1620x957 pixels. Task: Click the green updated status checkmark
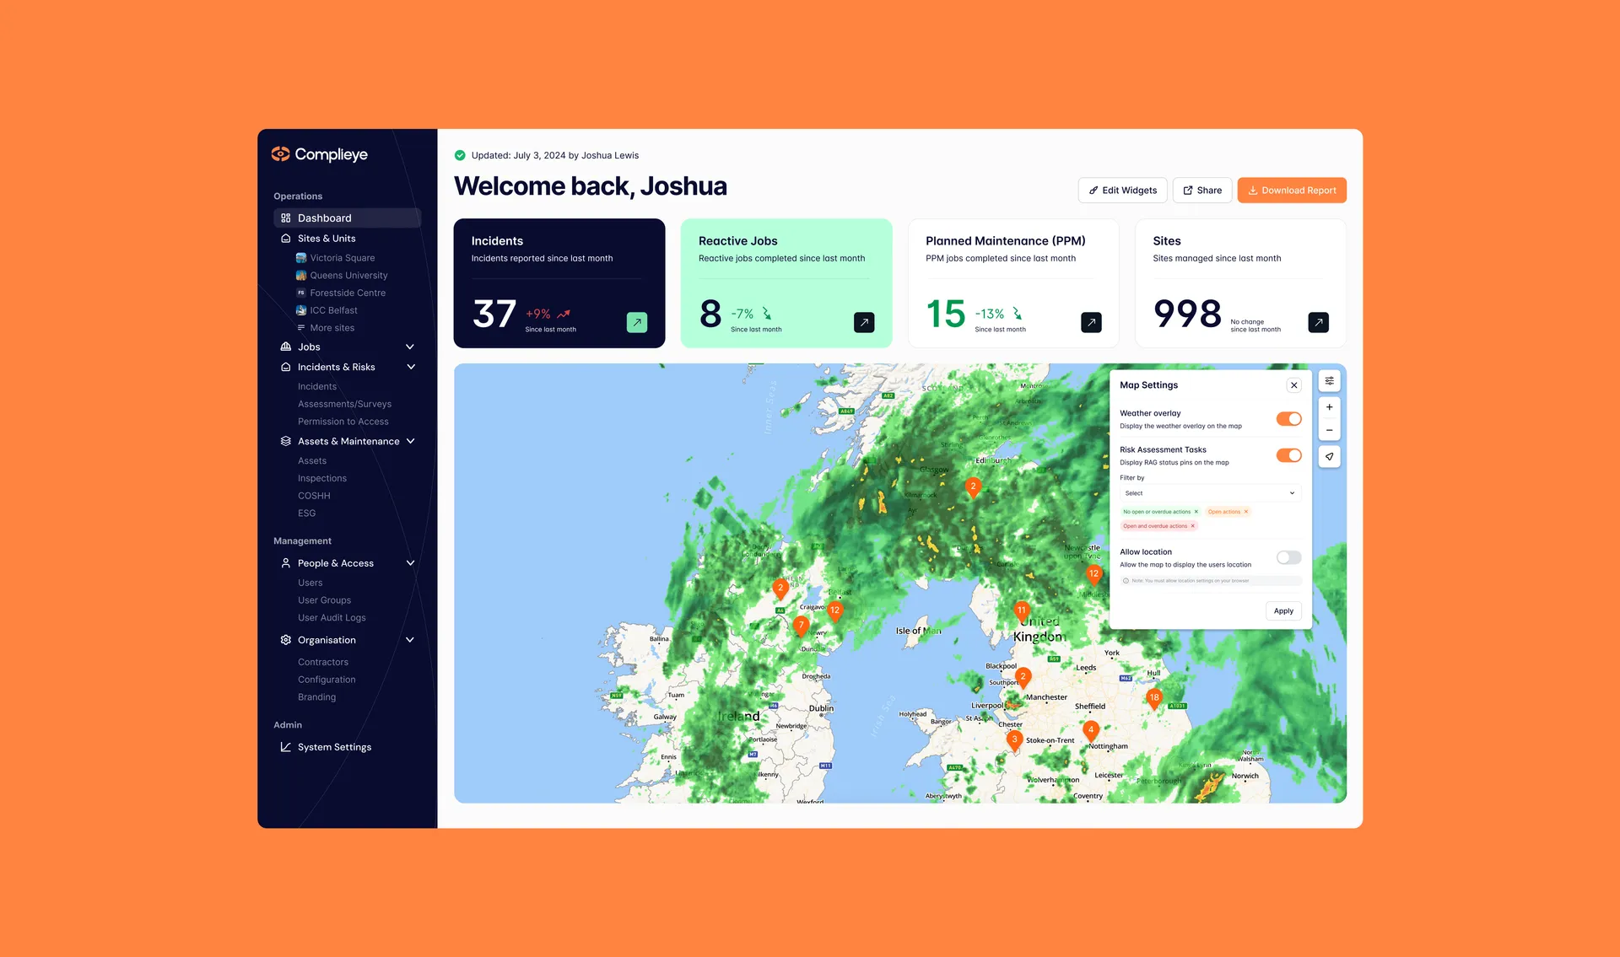[460, 155]
